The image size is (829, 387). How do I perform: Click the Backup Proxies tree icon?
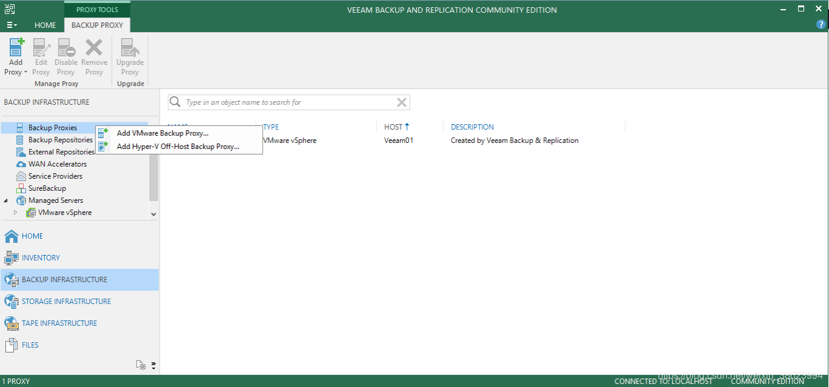(21, 128)
